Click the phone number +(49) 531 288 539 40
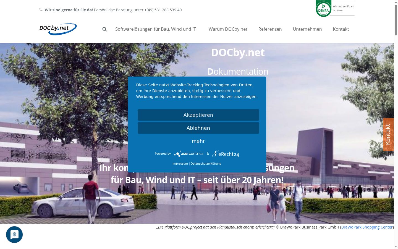 click(163, 10)
